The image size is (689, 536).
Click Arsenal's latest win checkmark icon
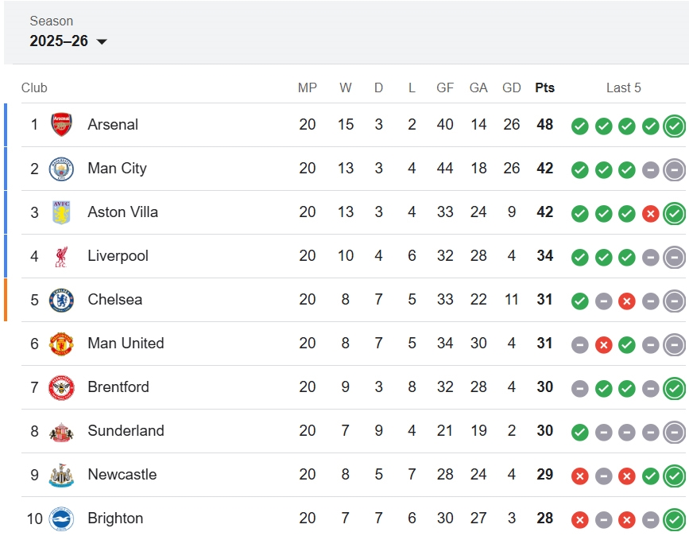pyautogui.click(x=674, y=126)
